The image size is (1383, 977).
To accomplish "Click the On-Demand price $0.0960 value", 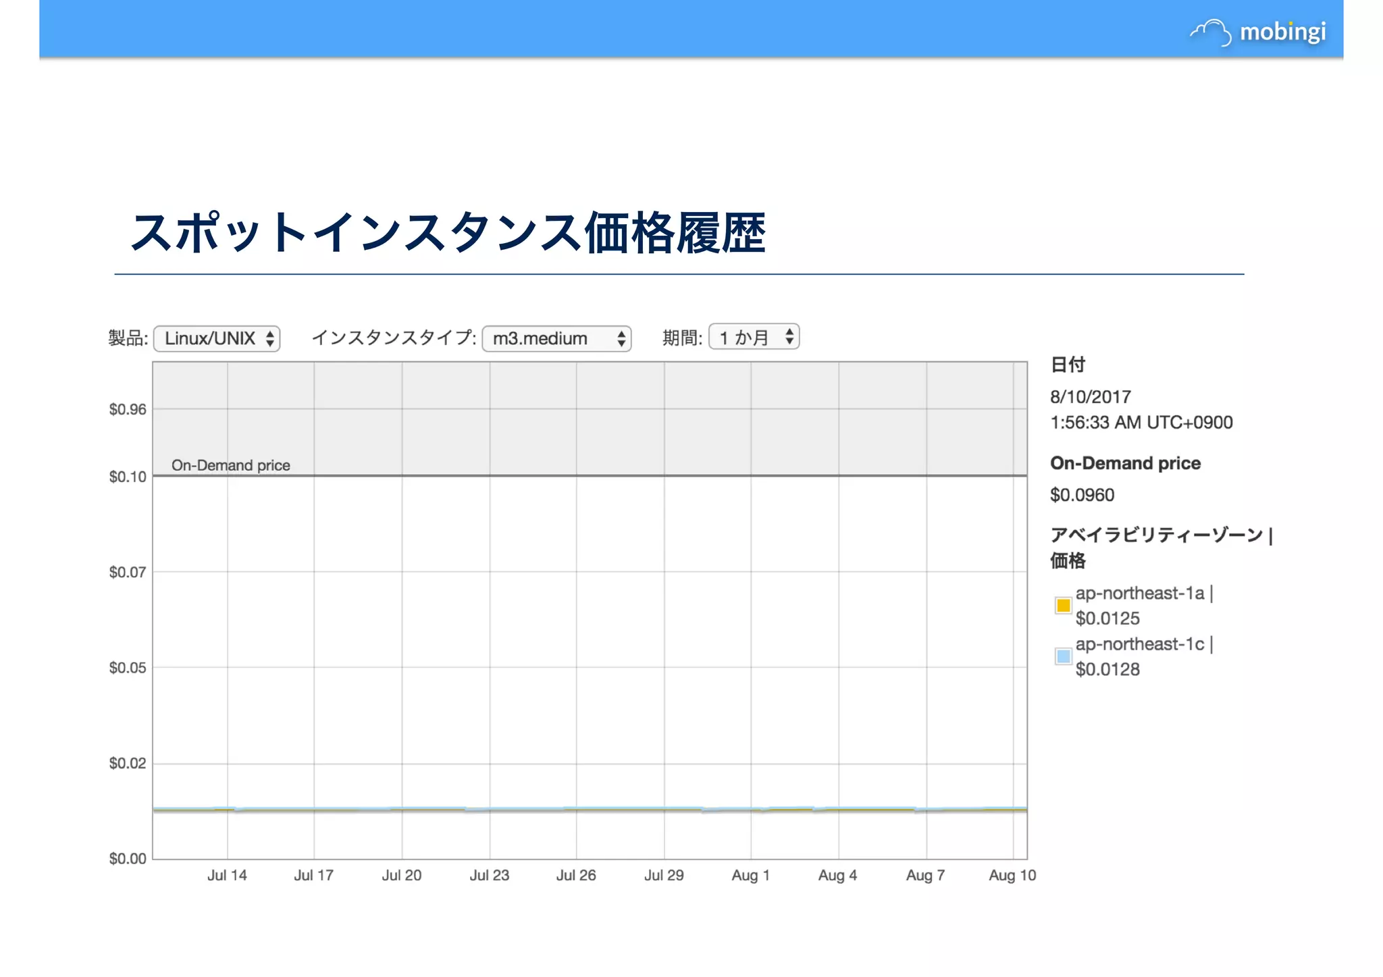I will (x=1082, y=495).
